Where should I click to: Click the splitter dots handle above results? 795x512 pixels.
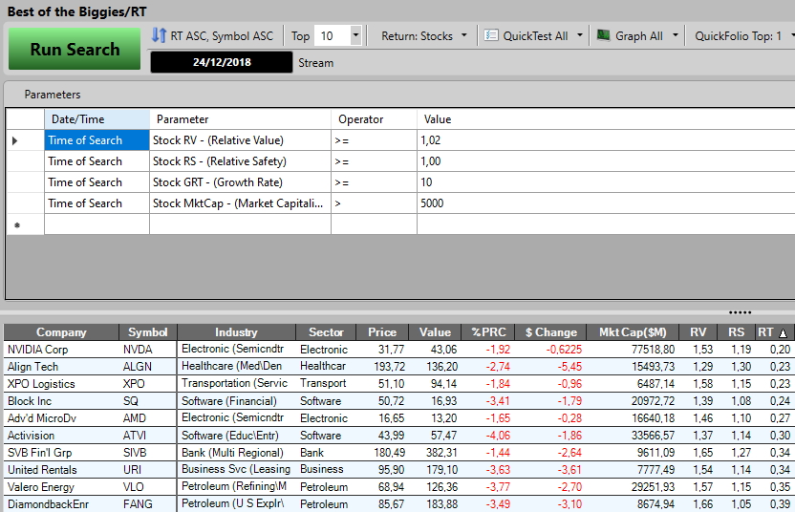[740, 312]
